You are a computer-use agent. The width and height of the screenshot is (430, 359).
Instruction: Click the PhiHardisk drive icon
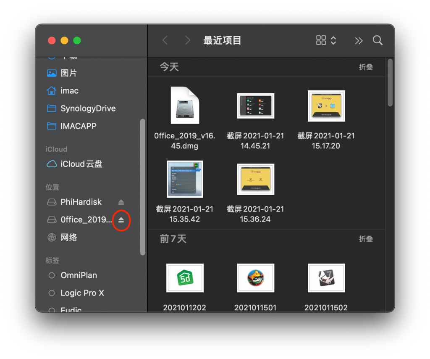52,202
